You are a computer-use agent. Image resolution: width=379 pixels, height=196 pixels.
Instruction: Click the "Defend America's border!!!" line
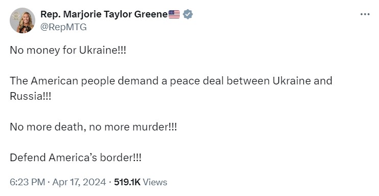pyautogui.click(x=76, y=158)
